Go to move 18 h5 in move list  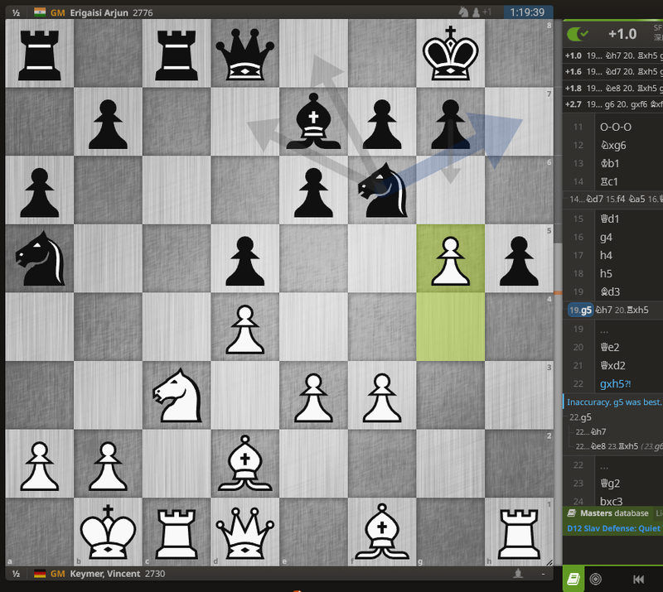(606, 273)
